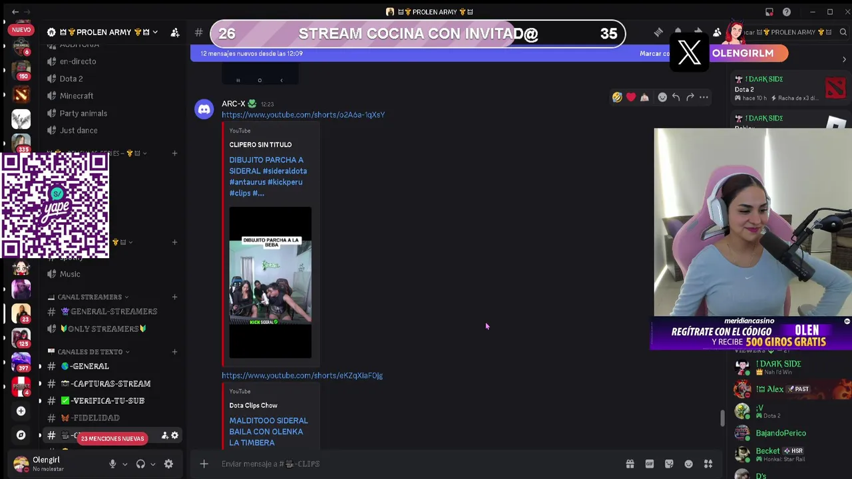
Task: Expand activity panel right chevron
Action: pos(844,60)
